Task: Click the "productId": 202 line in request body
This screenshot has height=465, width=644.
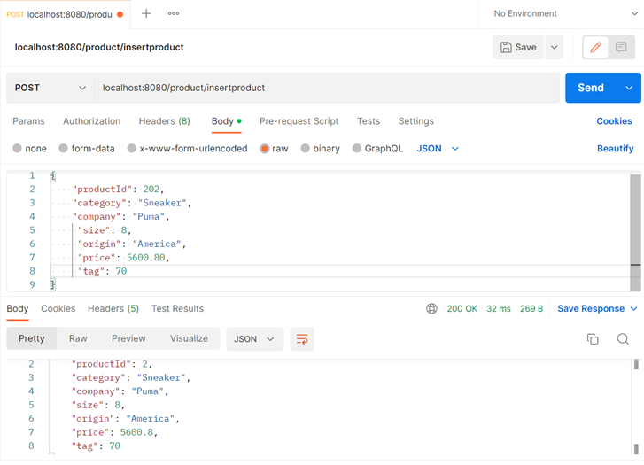Action: (x=119, y=189)
